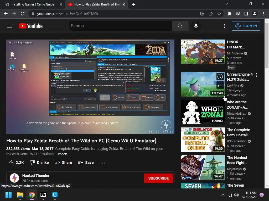The image size is (269, 201).
Task: Open 7-Zip from taskbar
Action: point(43,195)
